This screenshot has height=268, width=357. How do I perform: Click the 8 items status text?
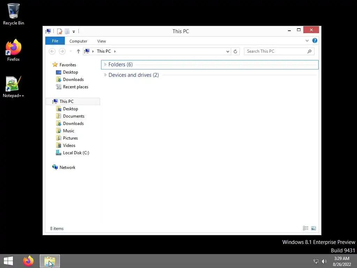57,229
